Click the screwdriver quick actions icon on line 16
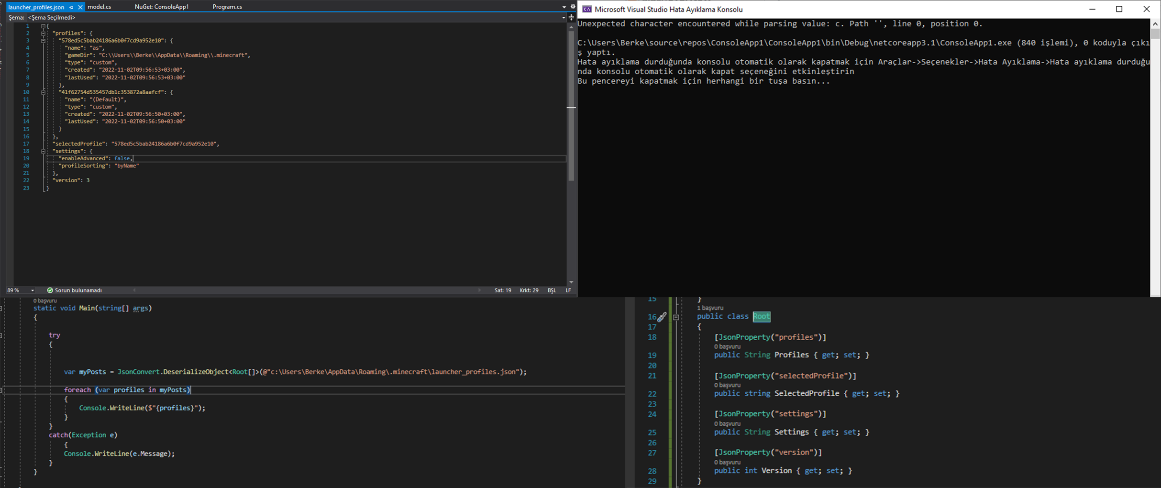The height and width of the screenshot is (488, 1161). 662,317
